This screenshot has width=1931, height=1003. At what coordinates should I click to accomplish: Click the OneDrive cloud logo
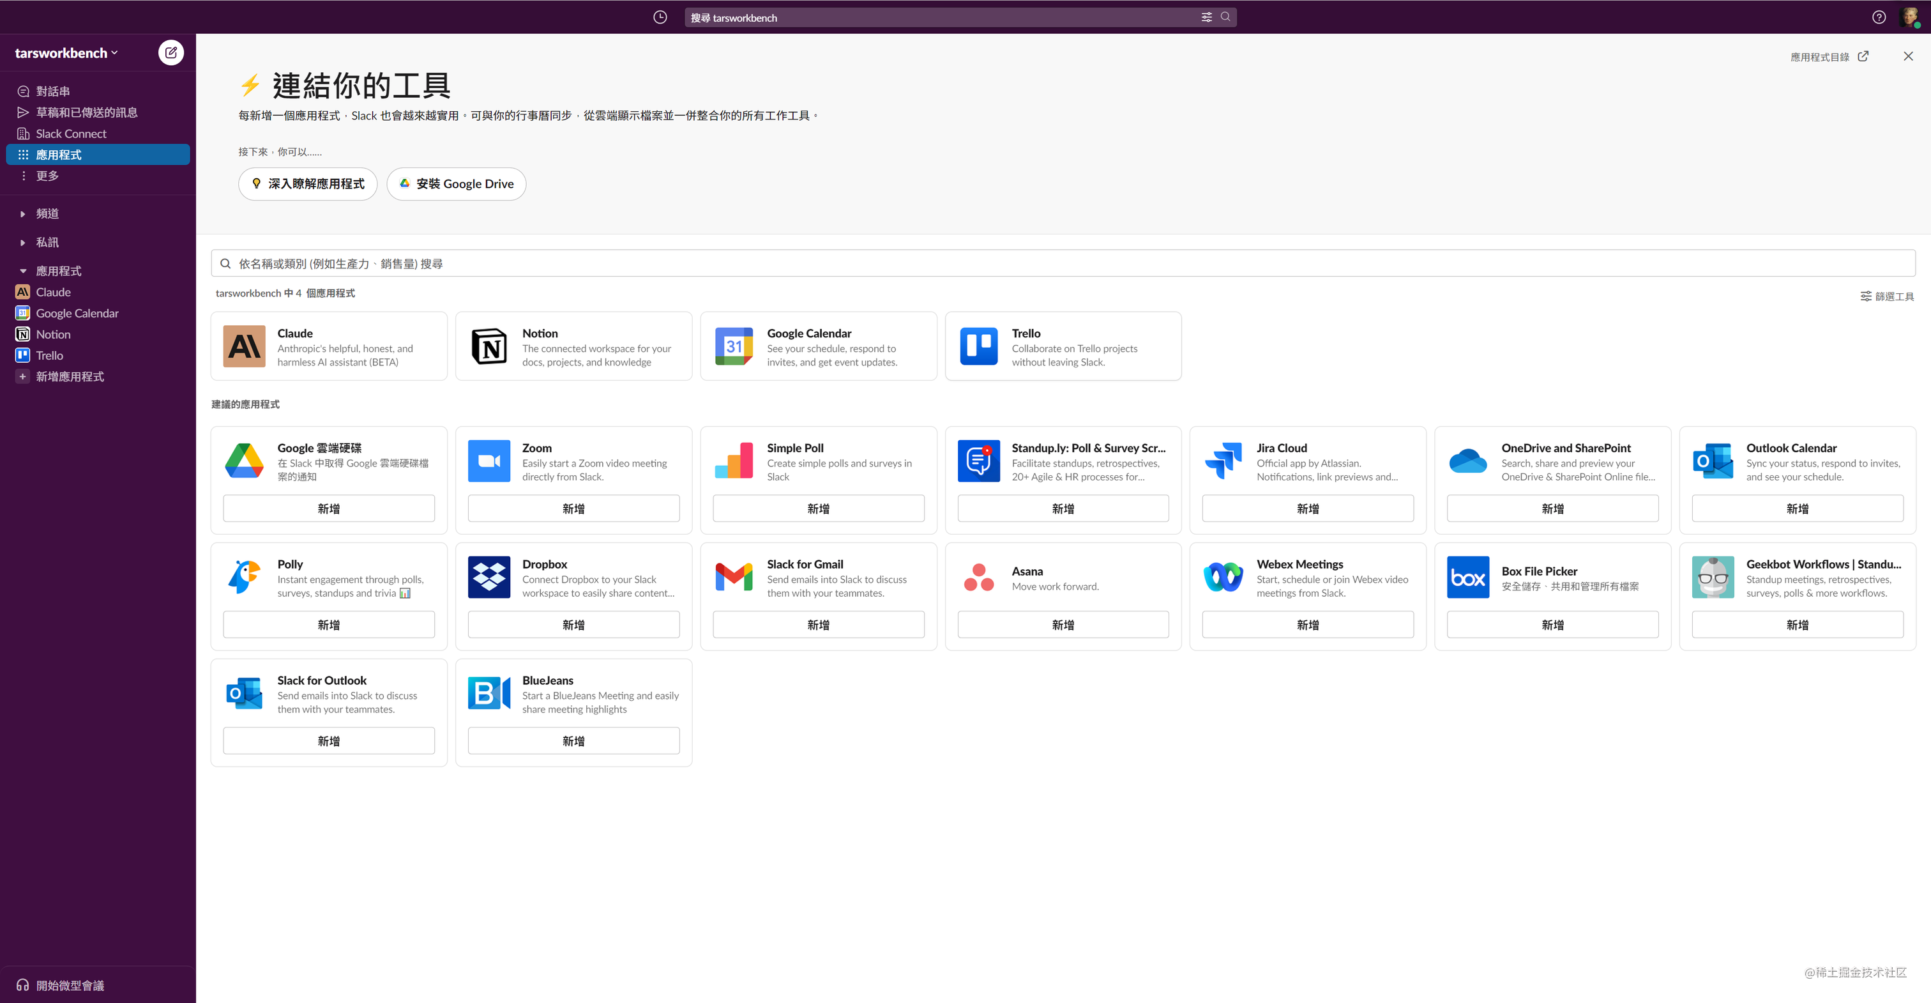1468,461
